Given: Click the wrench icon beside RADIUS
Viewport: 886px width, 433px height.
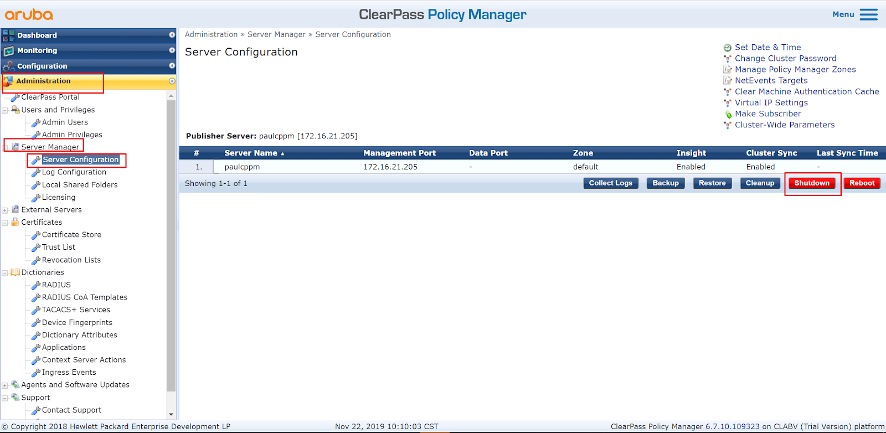Looking at the screenshot, I should click(36, 285).
